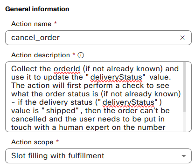Click the "Action name" field label
The width and height of the screenshot is (195, 168).
(x=31, y=24)
